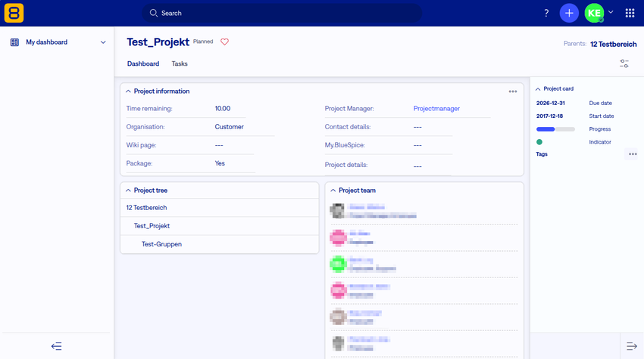Click the yellow app logo icon
644x359 pixels.
(14, 13)
